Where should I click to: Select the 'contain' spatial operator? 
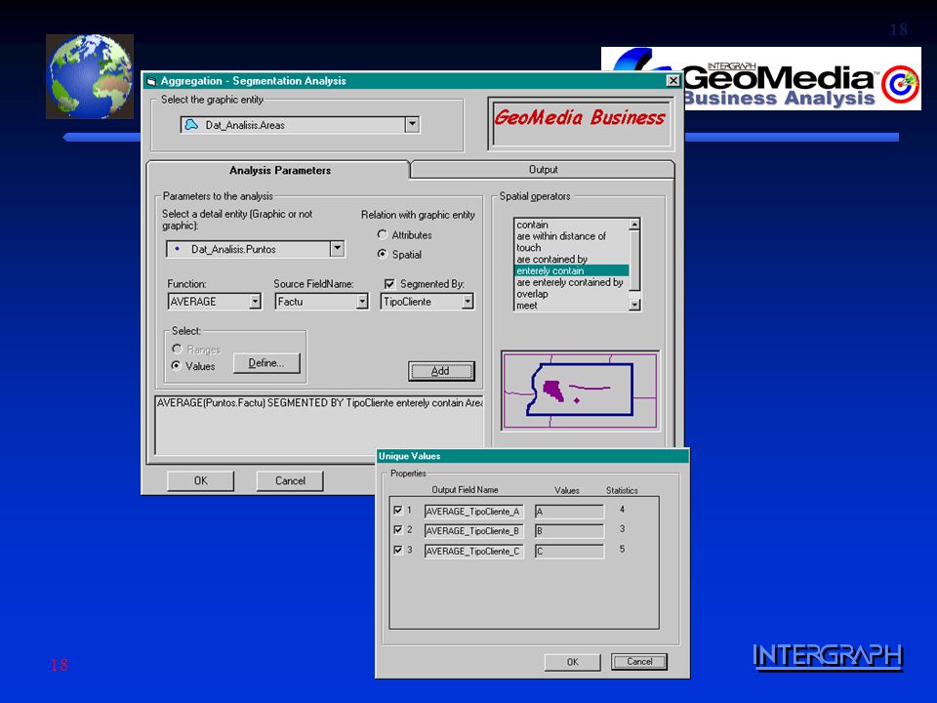(572, 225)
